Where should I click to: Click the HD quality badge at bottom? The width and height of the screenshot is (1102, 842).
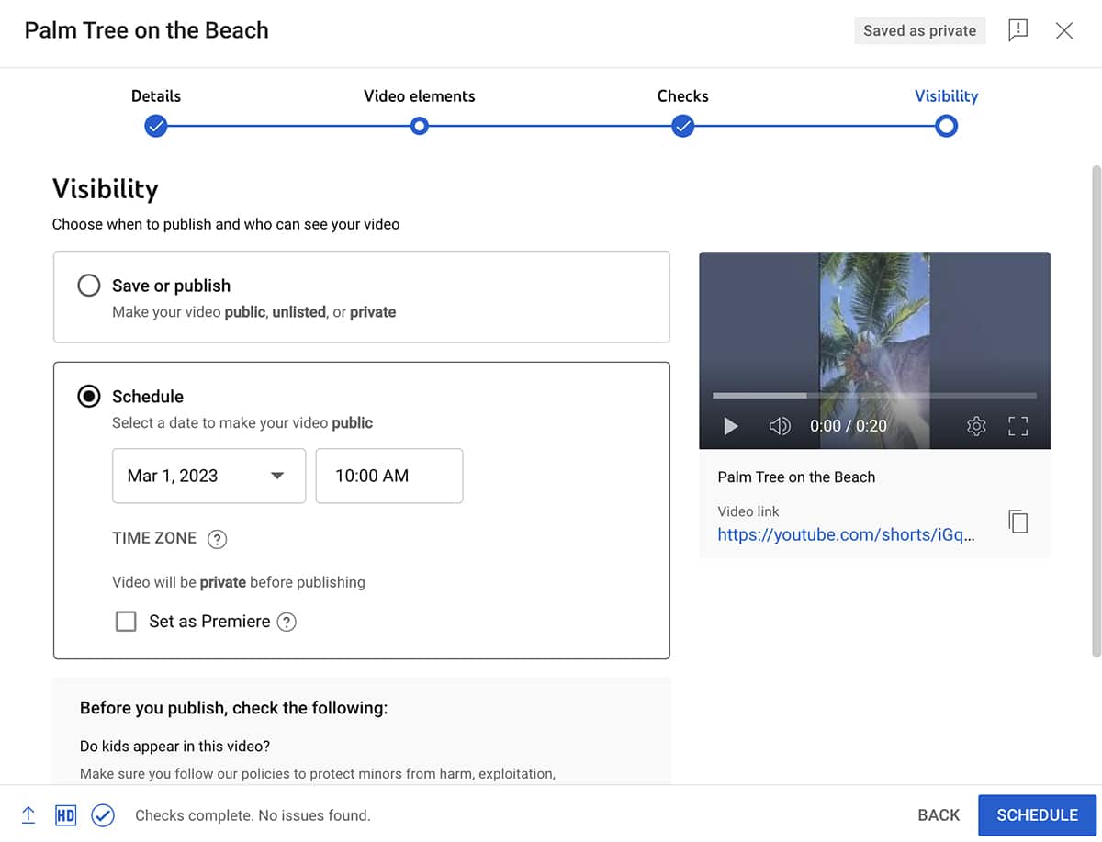65,815
